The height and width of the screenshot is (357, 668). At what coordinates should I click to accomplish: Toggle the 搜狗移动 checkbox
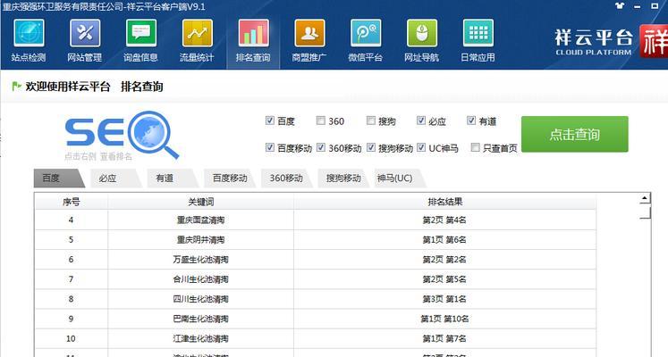(x=371, y=147)
